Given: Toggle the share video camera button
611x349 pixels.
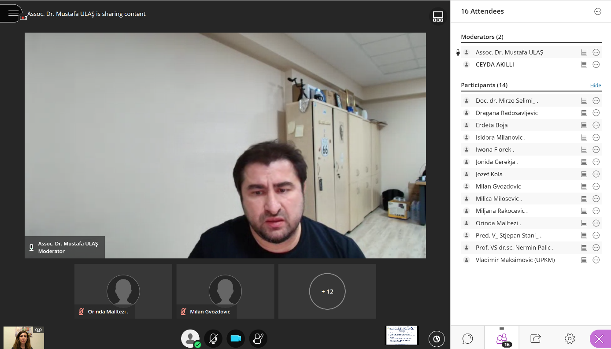Looking at the screenshot, I should pyautogui.click(x=236, y=338).
